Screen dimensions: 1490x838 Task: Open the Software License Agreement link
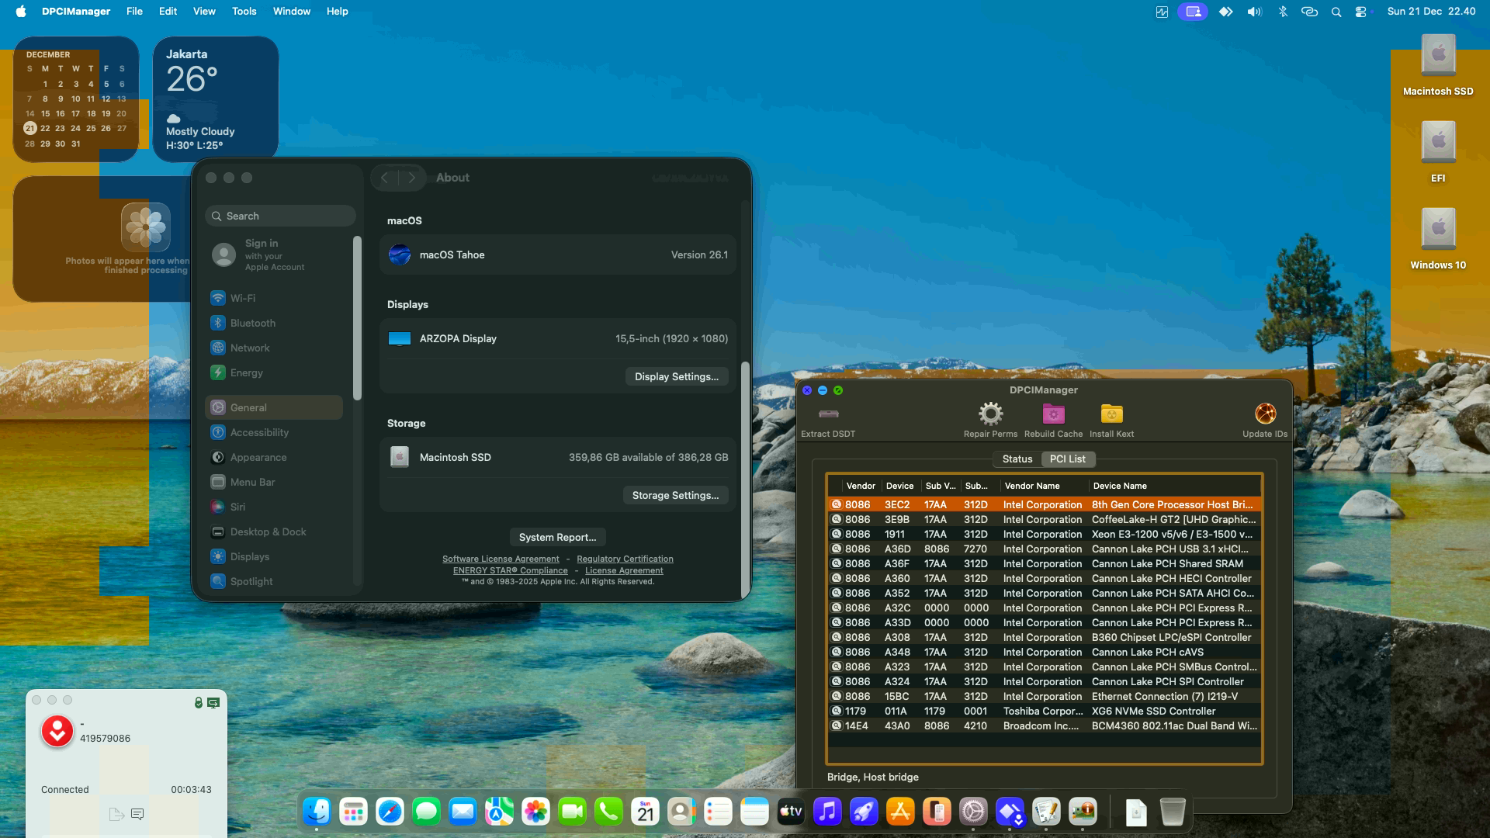501,559
